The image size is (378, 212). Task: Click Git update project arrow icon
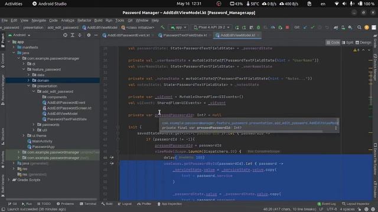pyautogui.click(x=305, y=28)
